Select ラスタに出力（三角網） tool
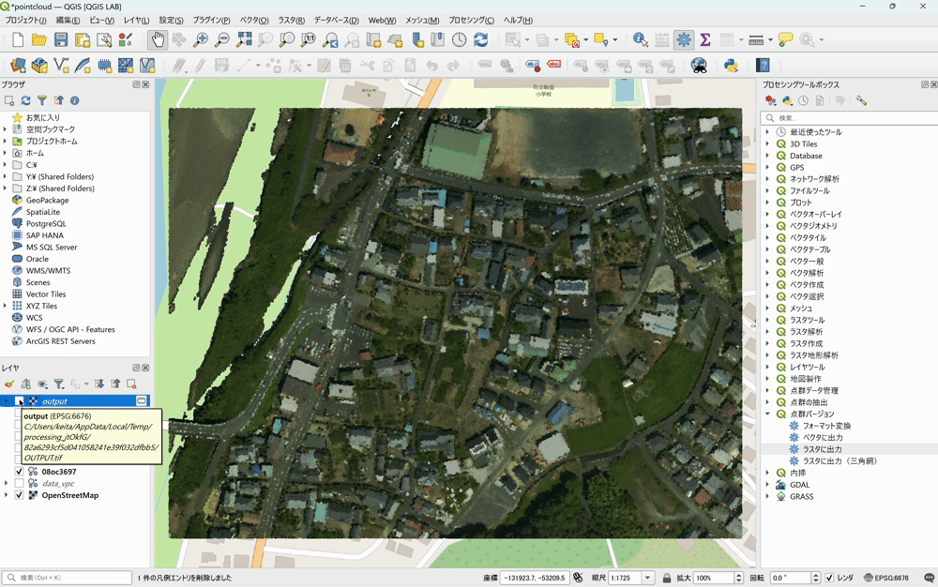This screenshot has height=587, width=938. click(840, 460)
